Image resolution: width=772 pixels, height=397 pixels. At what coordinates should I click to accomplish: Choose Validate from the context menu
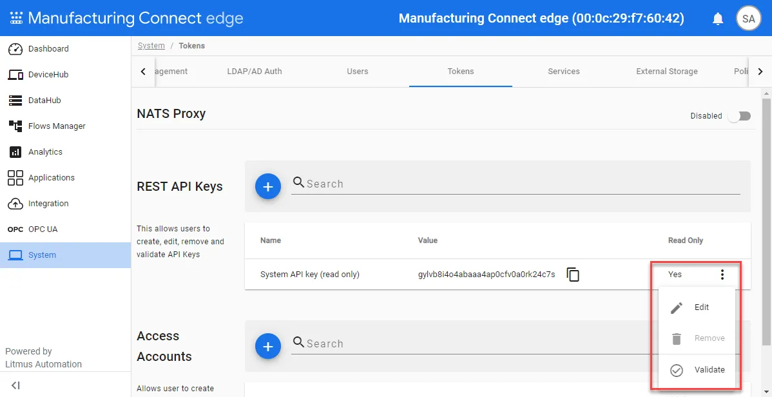coord(697,370)
